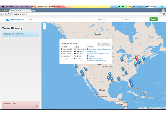166x115 pixels.
Task: Open Notification Center list icon
Action: 162,7
